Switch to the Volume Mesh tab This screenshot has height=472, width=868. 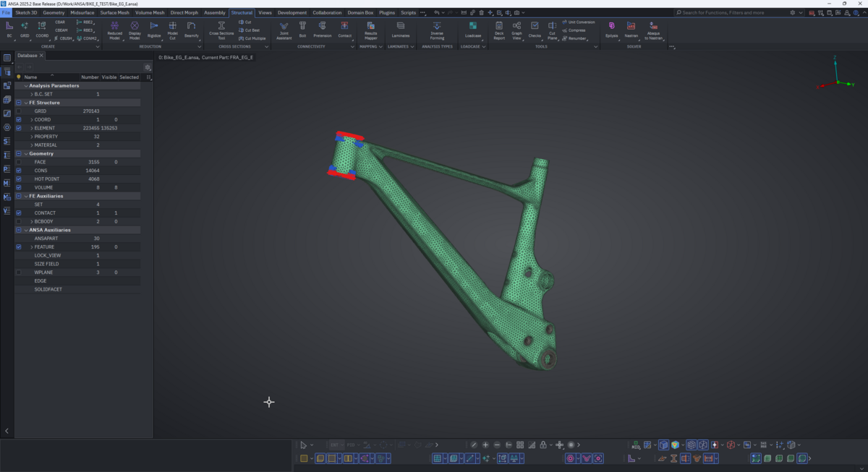150,12
